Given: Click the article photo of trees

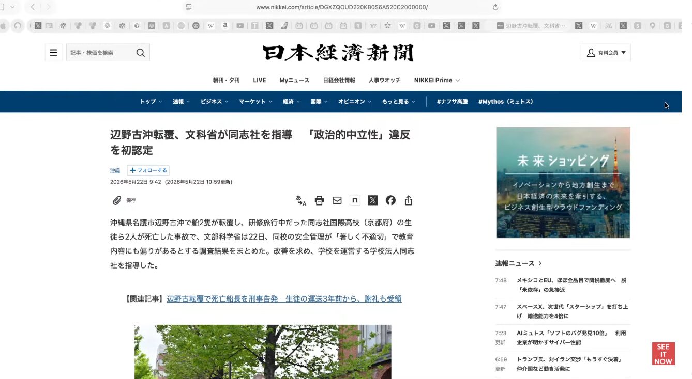Looking at the screenshot, I should coord(263,352).
